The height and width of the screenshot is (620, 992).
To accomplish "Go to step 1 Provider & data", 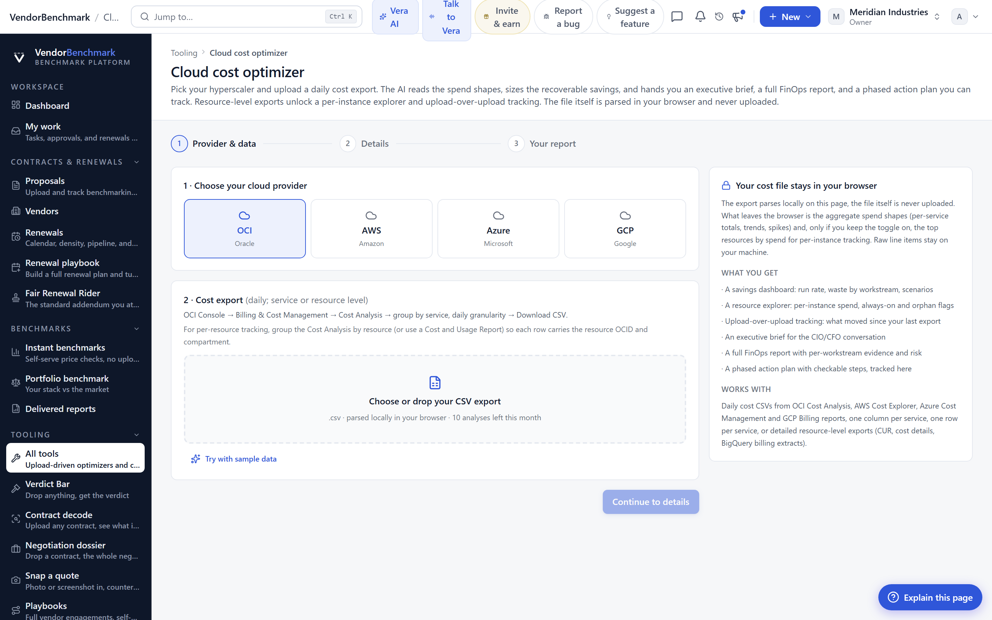I will point(213,144).
